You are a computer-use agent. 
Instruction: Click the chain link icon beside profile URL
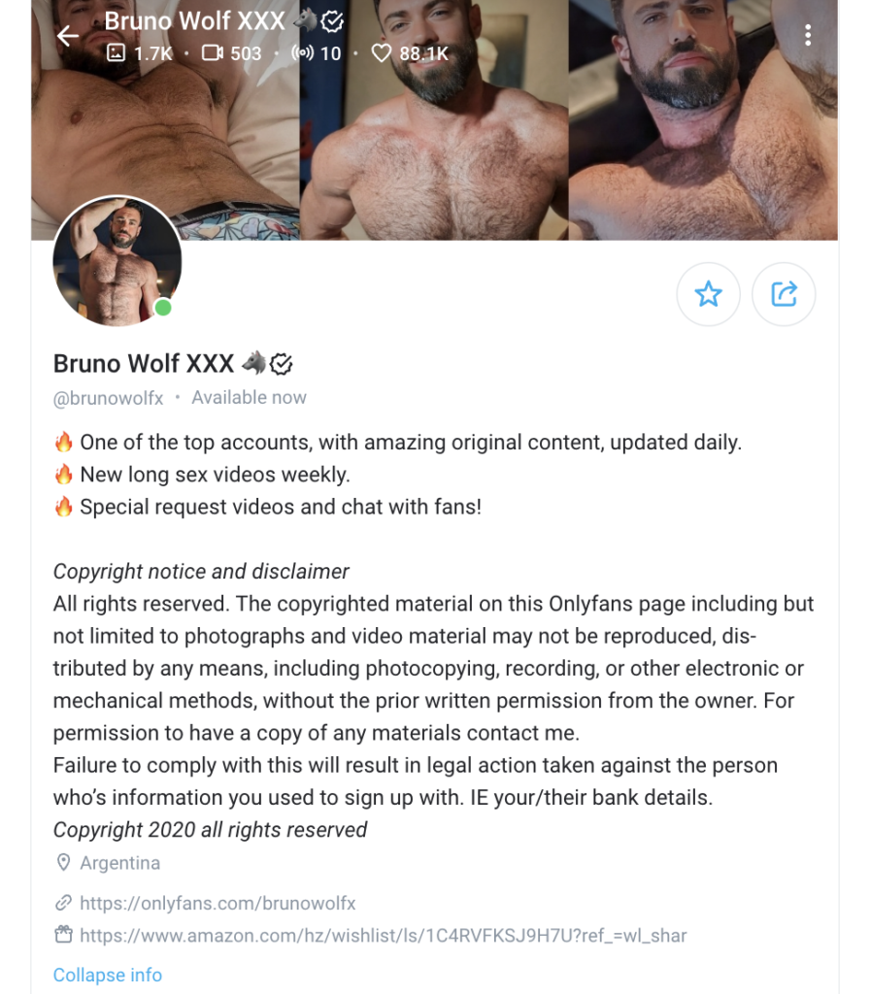click(64, 903)
